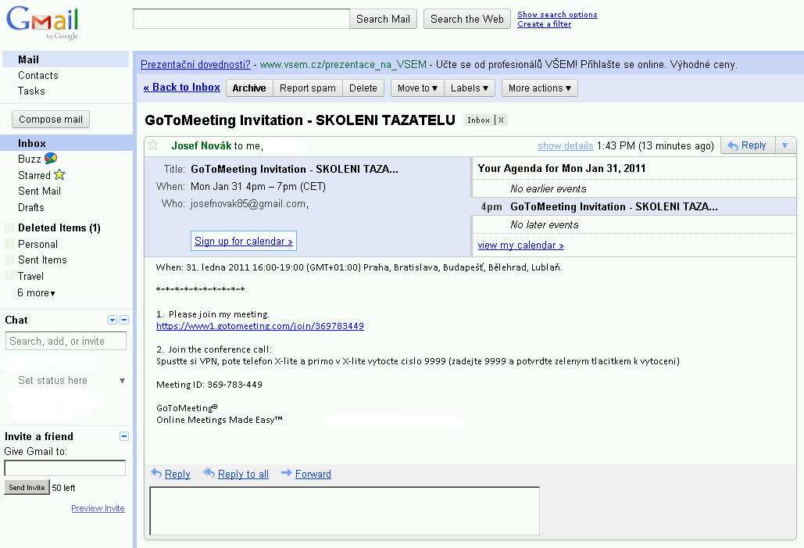Open the Personal label
Image resolution: width=804 pixels, height=548 pixels.
pos(38,244)
